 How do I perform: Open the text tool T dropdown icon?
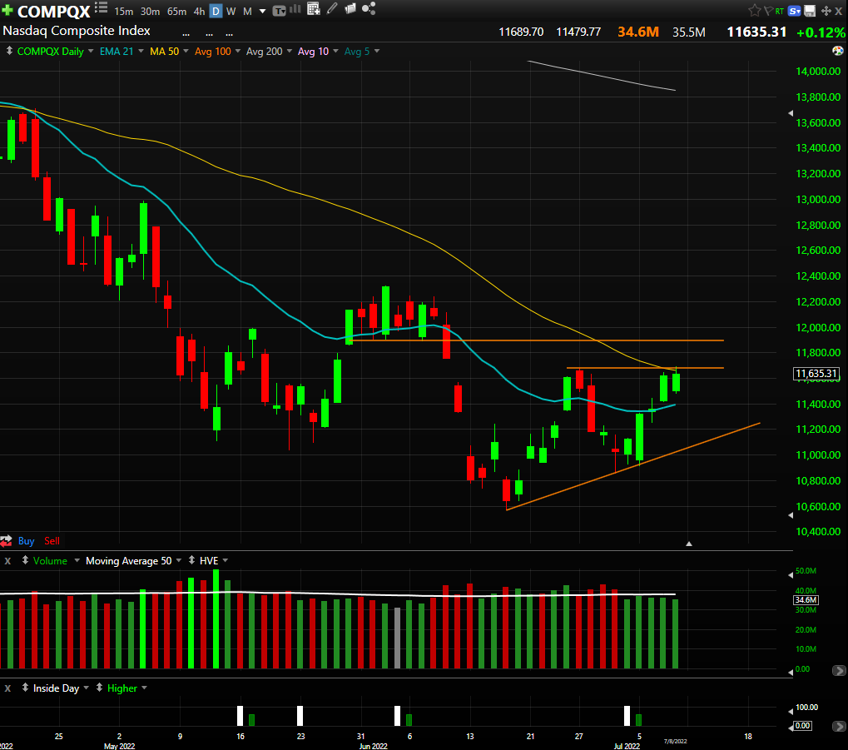click(279, 11)
